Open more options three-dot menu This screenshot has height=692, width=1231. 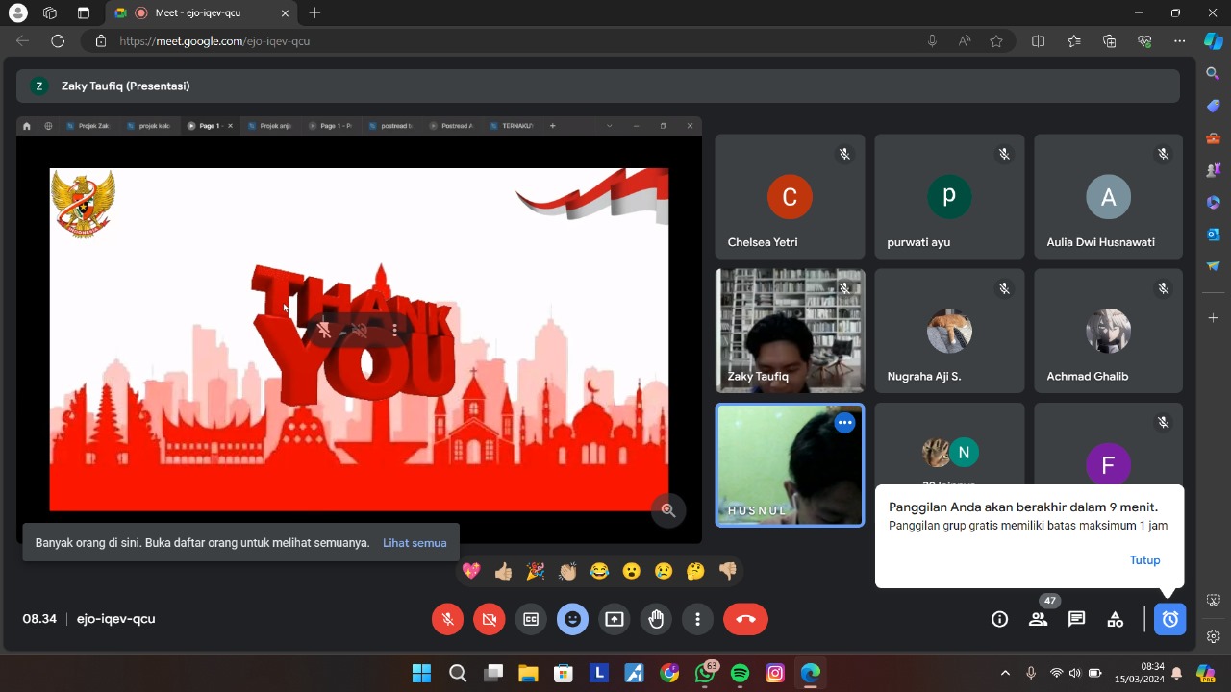point(697,620)
